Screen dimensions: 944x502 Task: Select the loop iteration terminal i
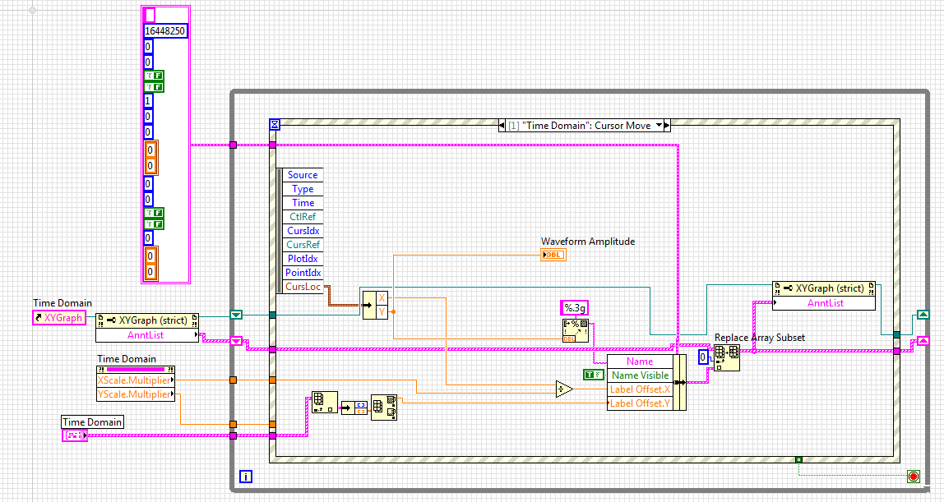[246, 477]
